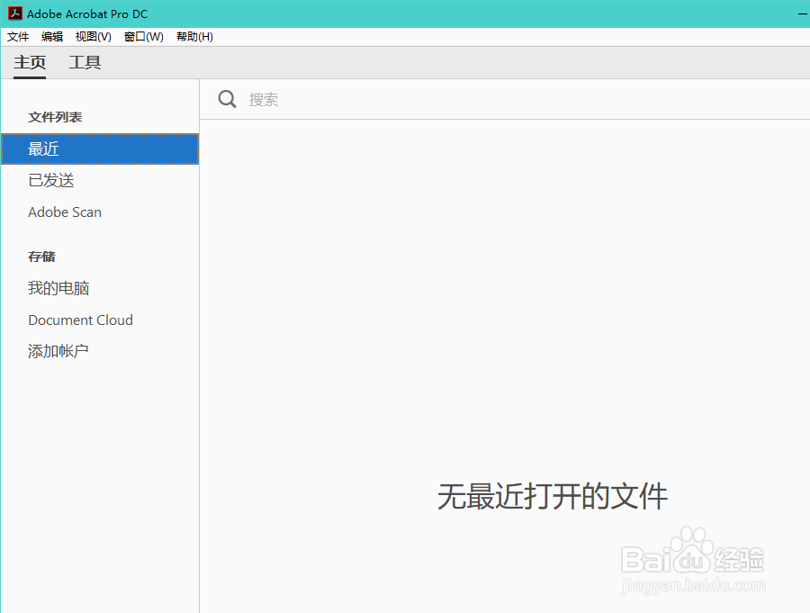Image resolution: width=810 pixels, height=613 pixels.
Task: Open the 帮助(H) menu
Action: tap(194, 37)
